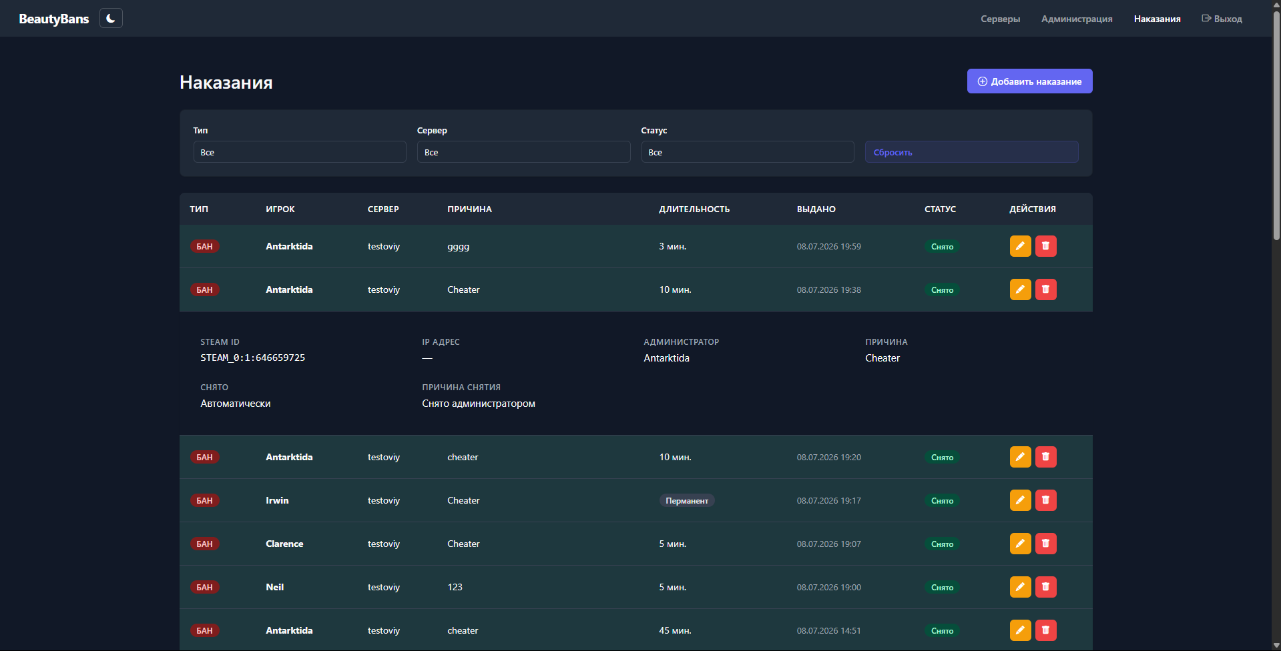Reset filters with the Сбросить button
The width and height of the screenshot is (1281, 651).
[x=971, y=152]
